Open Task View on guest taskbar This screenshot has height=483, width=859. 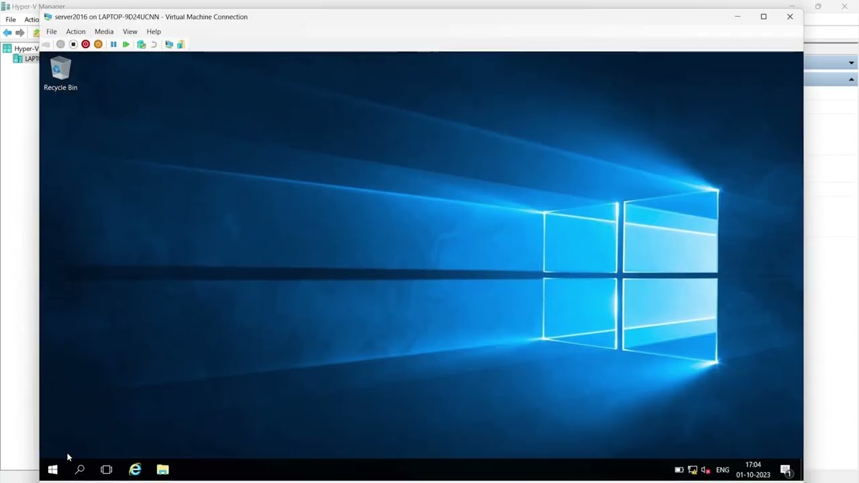point(106,470)
